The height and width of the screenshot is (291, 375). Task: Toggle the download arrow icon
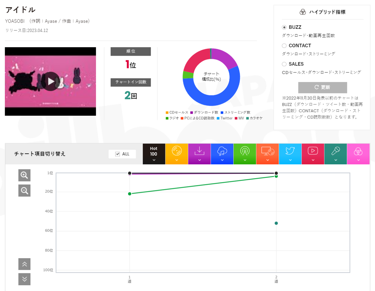pyautogui.click(x=199, y=151)
